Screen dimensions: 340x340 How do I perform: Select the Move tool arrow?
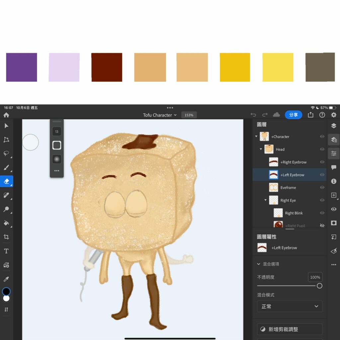[x=6, y=126]
